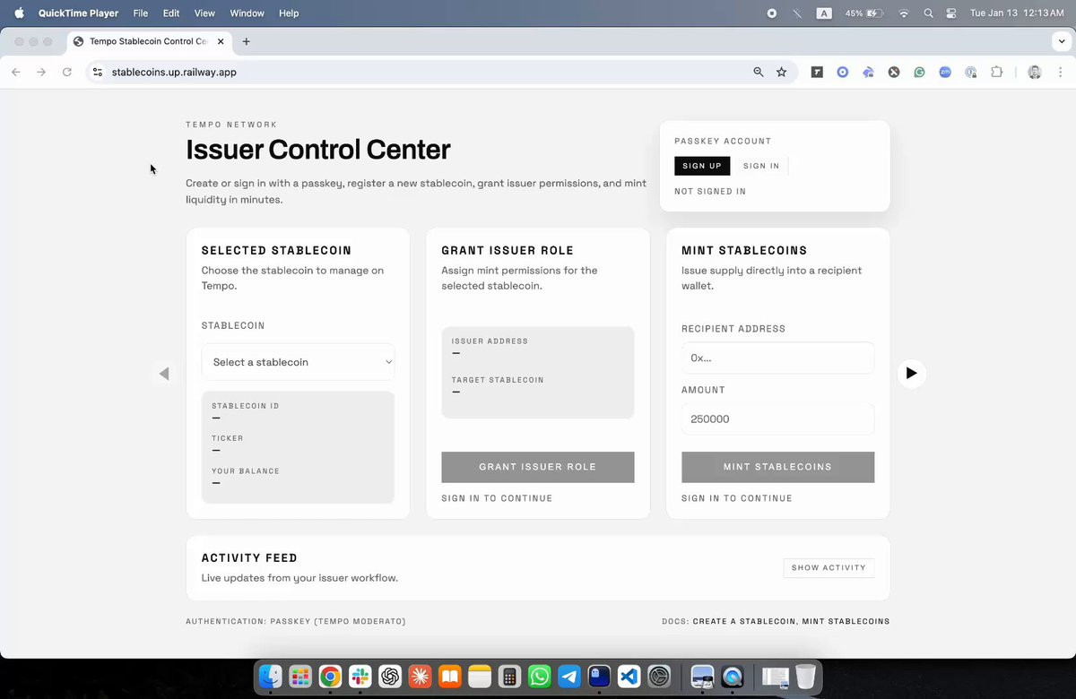This screenshot has height=699, width=1076.
Task: Open Visual Studio Code from the Dock
Action: click(629, 677)
